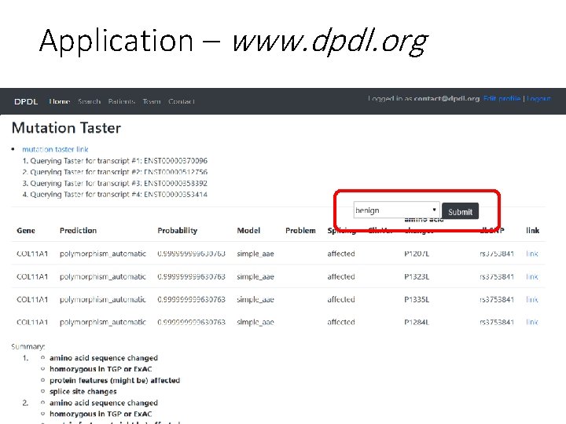Click the DPDL brand logo

[26, 101]
